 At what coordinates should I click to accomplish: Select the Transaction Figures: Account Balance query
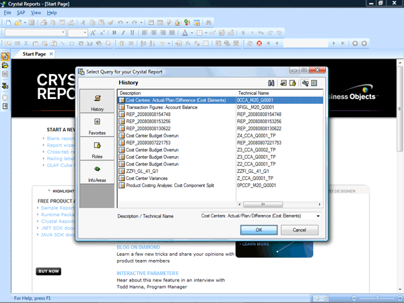tap(158, 106)
